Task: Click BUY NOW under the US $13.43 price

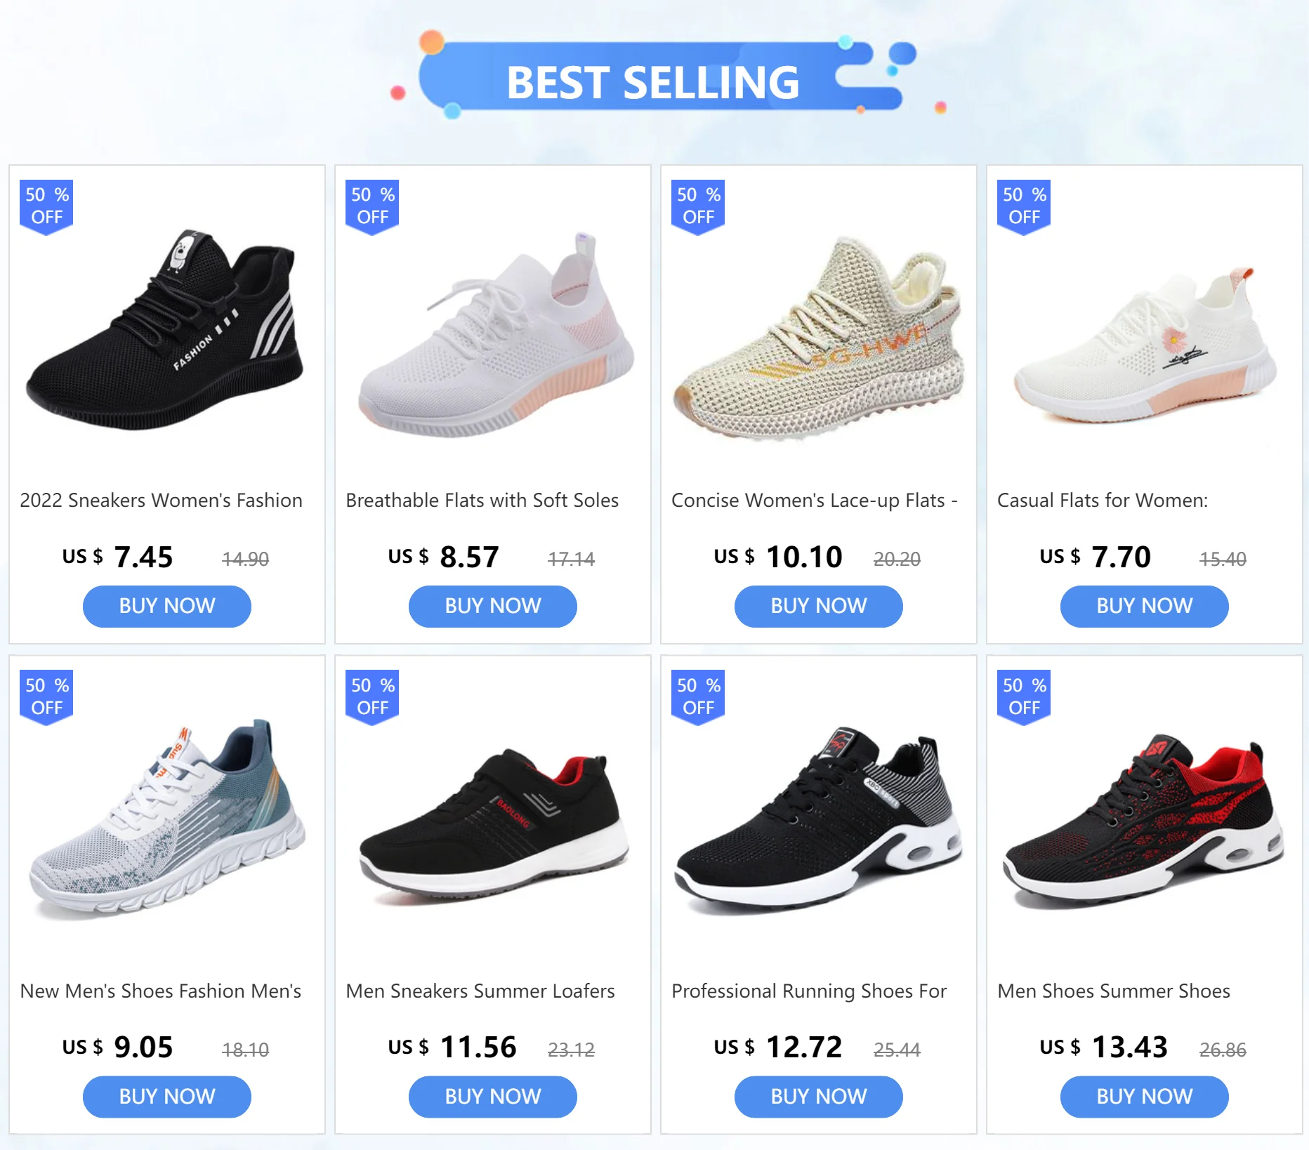Action: 1145,1097
